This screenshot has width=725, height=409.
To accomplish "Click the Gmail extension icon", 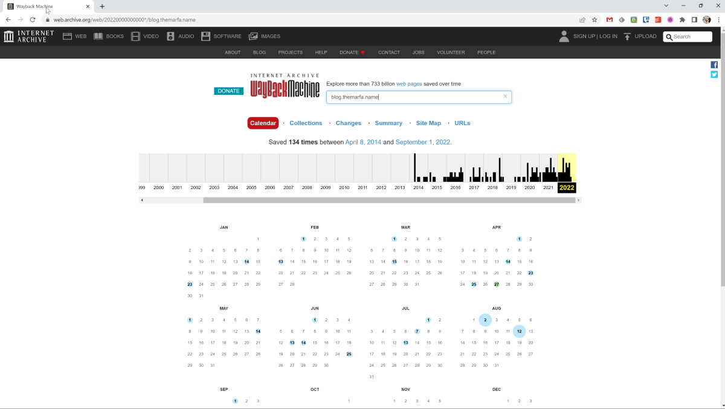I will pos(610,19).
